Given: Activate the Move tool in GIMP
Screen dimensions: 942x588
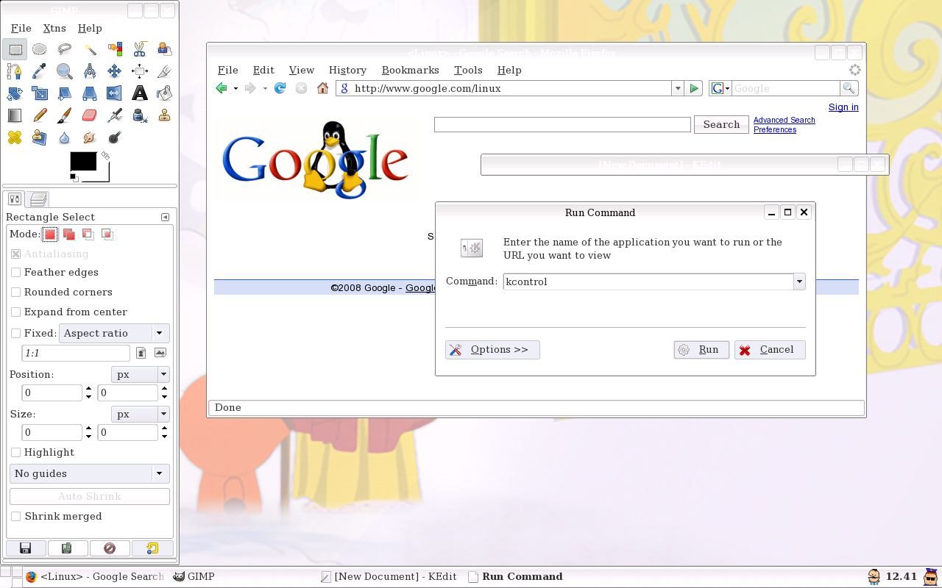Looking at the screenshot, I should coord(115,71).
